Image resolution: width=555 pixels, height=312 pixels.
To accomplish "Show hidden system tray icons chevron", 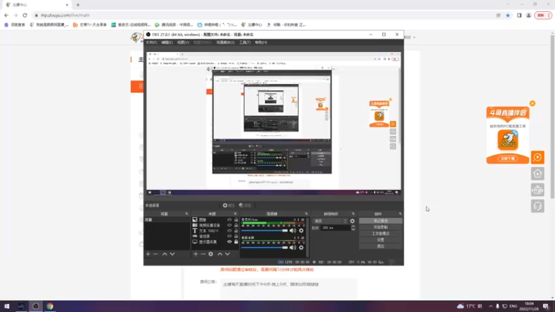I will pos(490,306).
